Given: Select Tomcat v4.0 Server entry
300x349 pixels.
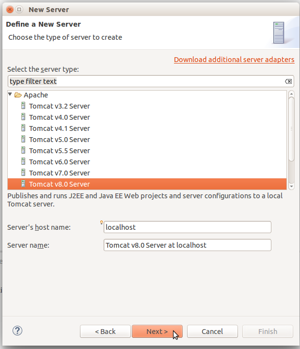Looking at the screenshot, I should [x=147, y=117].
